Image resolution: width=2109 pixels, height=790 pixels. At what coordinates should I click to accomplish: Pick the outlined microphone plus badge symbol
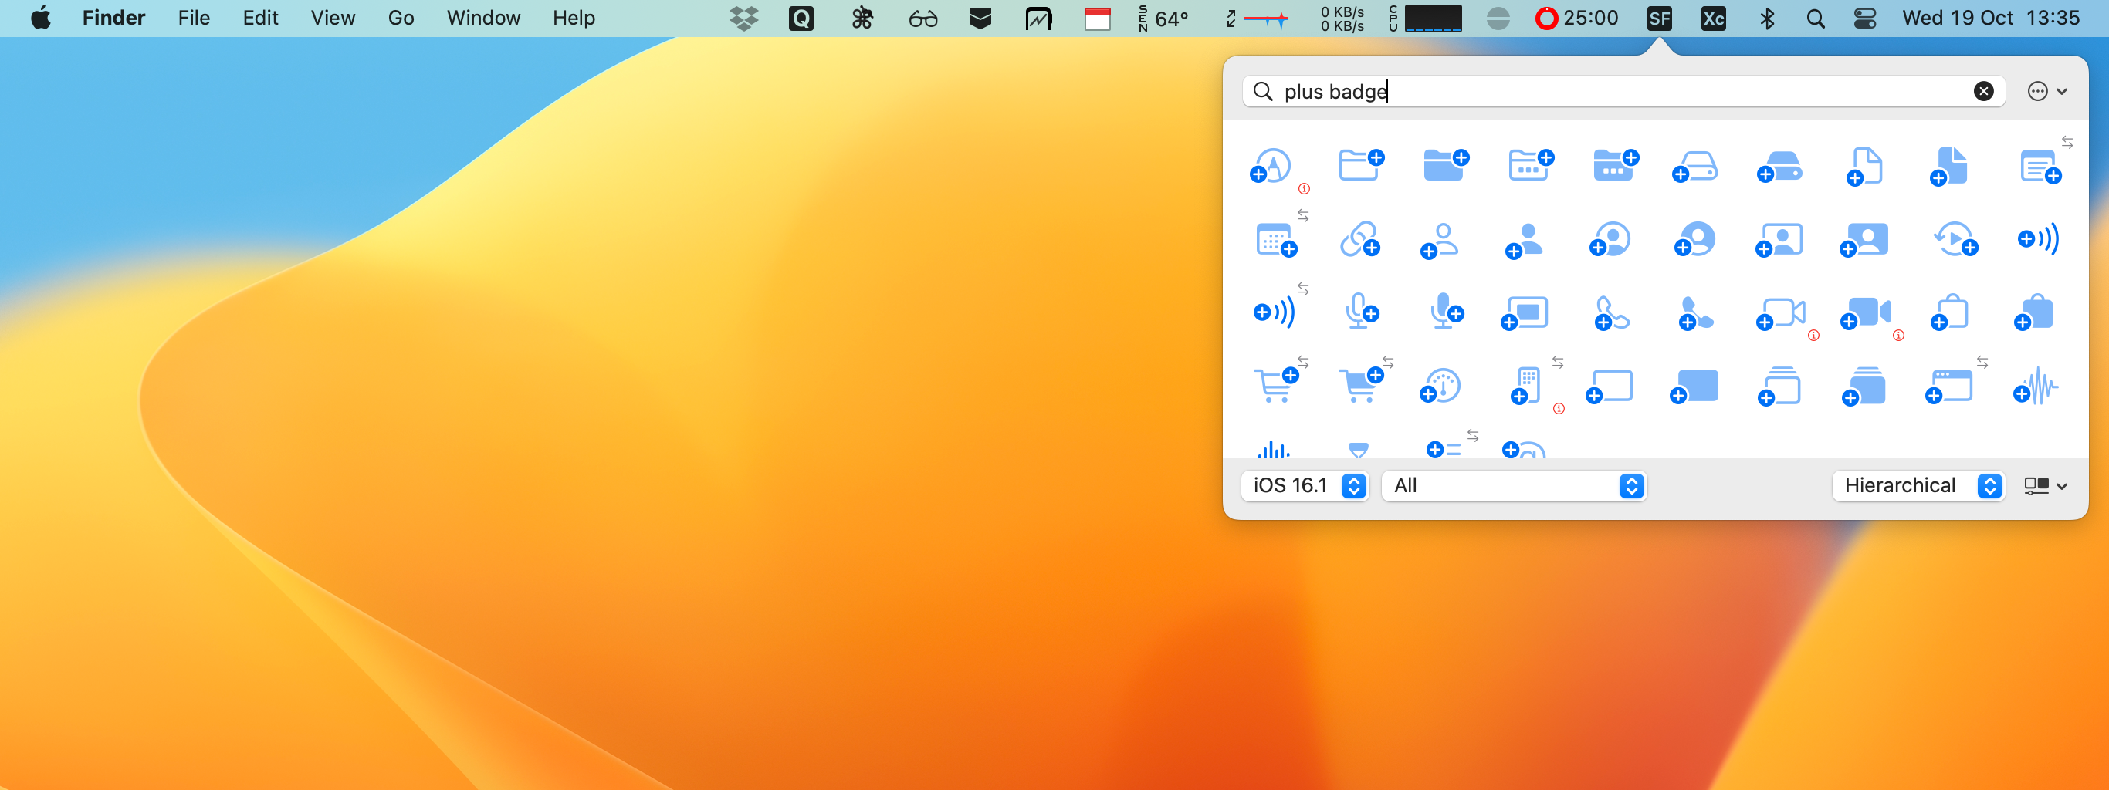pyautogui.click(x=1361, y=312)
